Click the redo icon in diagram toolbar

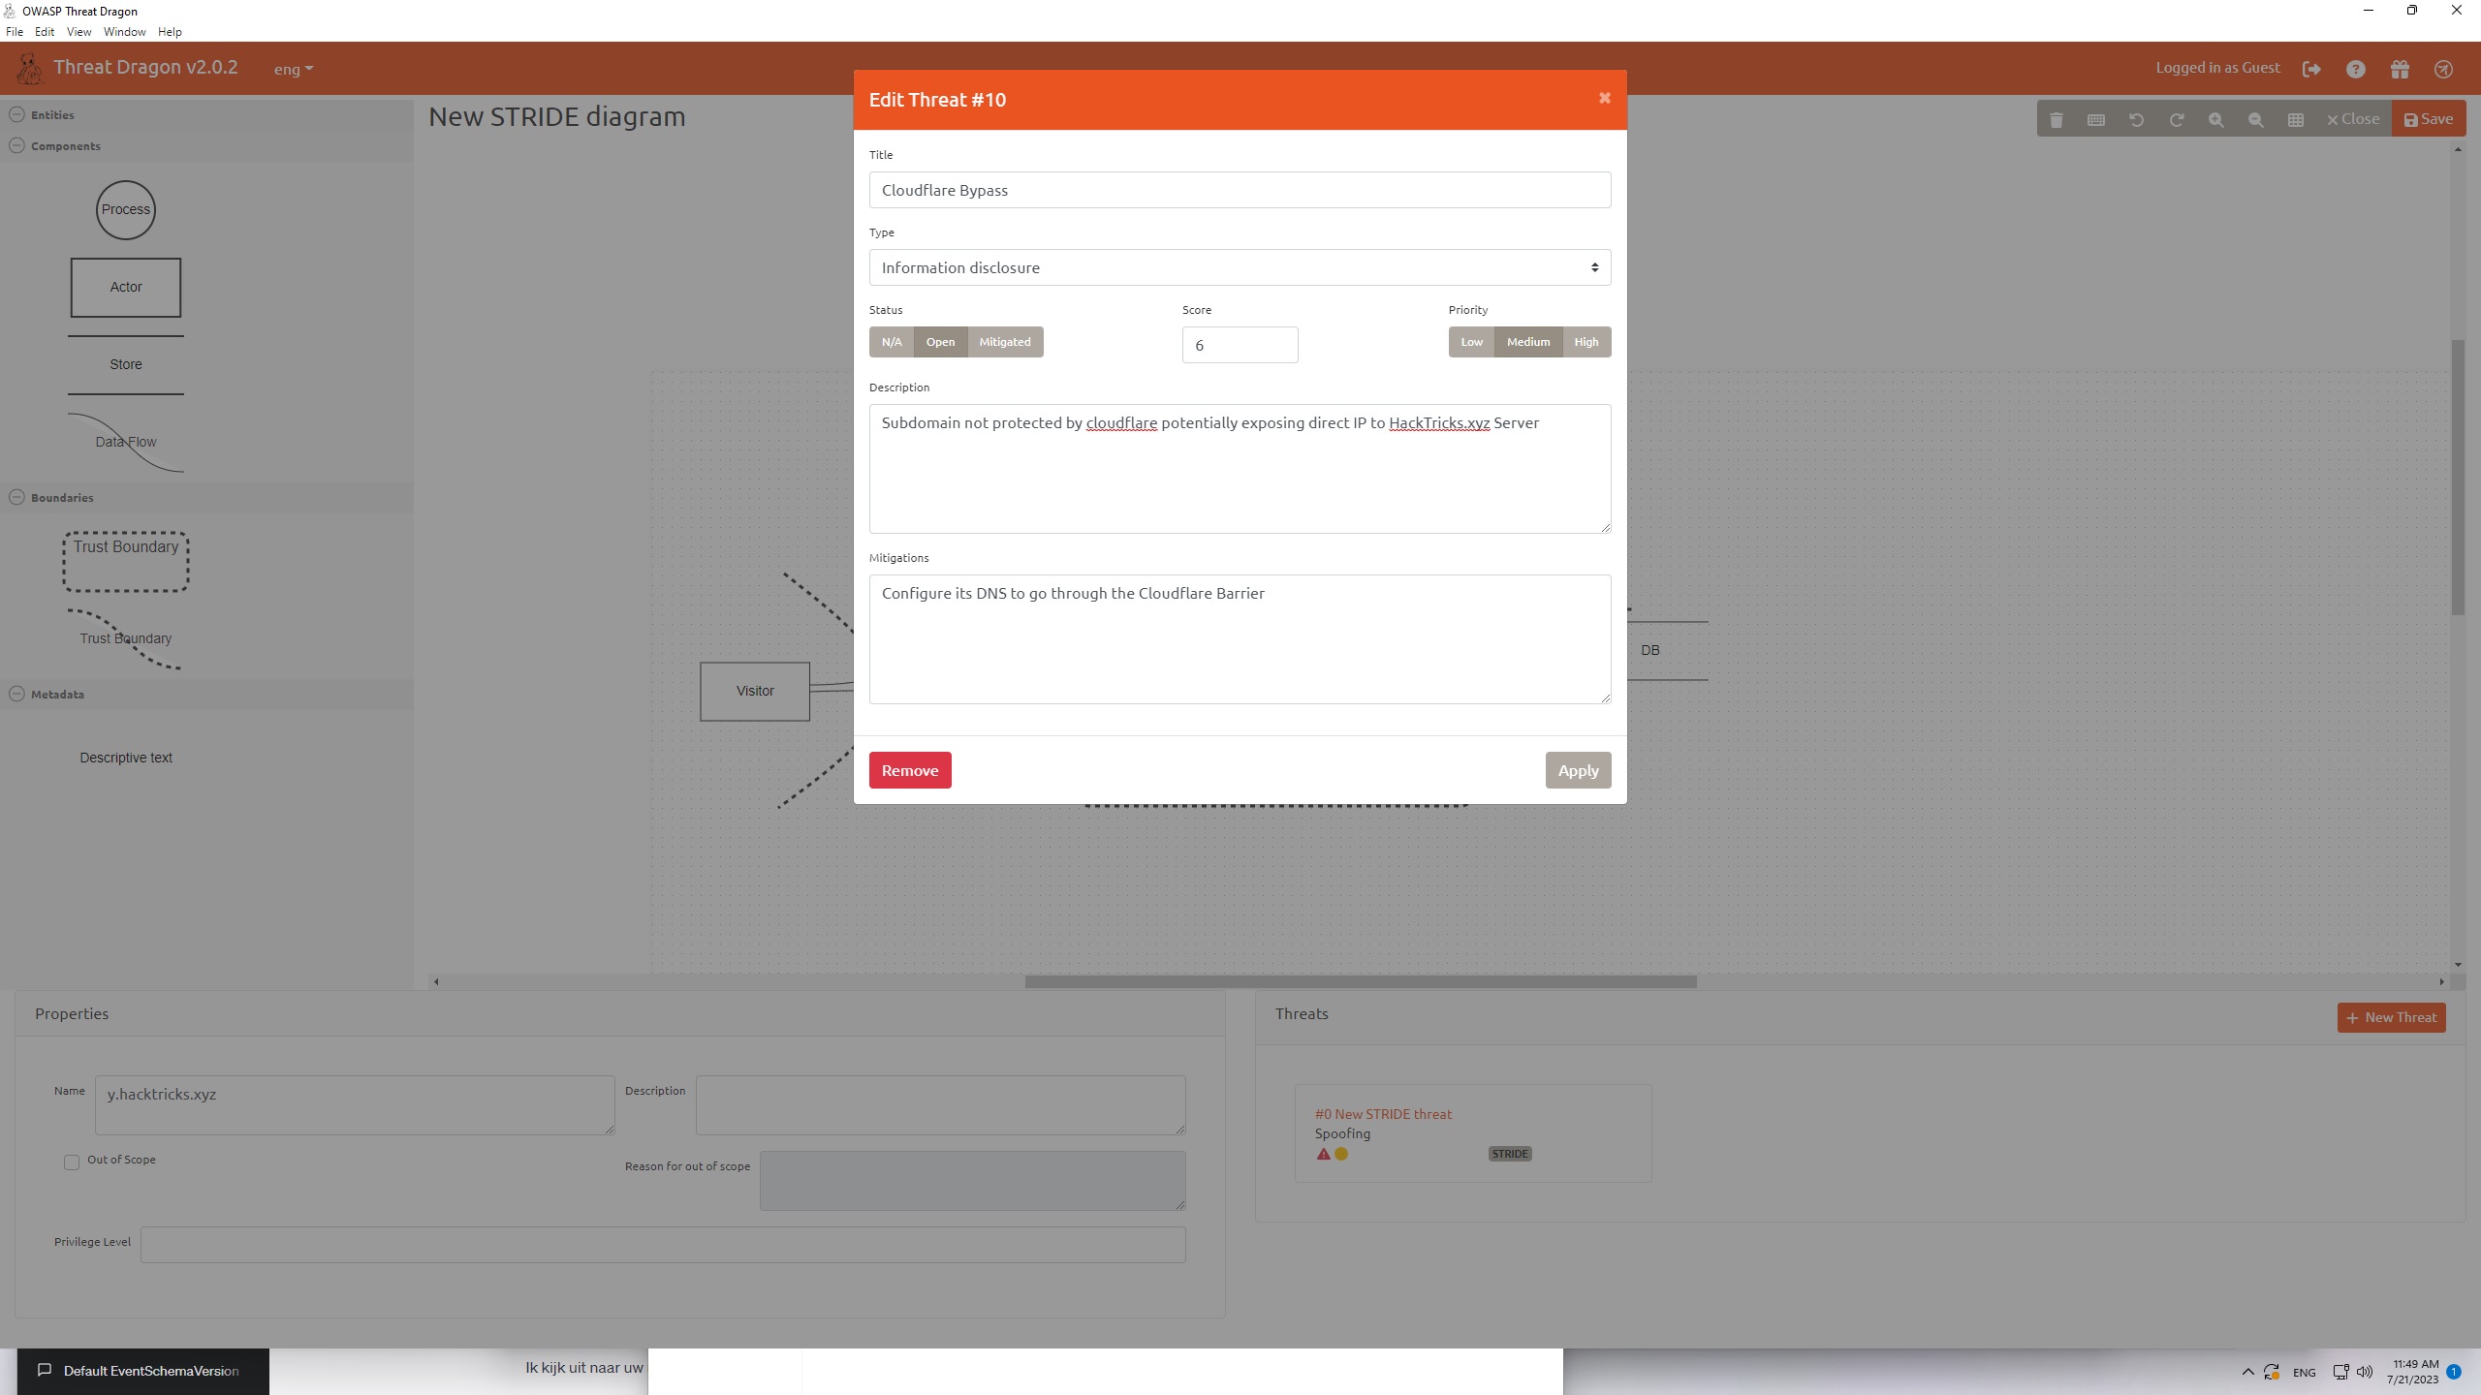[x=2176, y=119]
